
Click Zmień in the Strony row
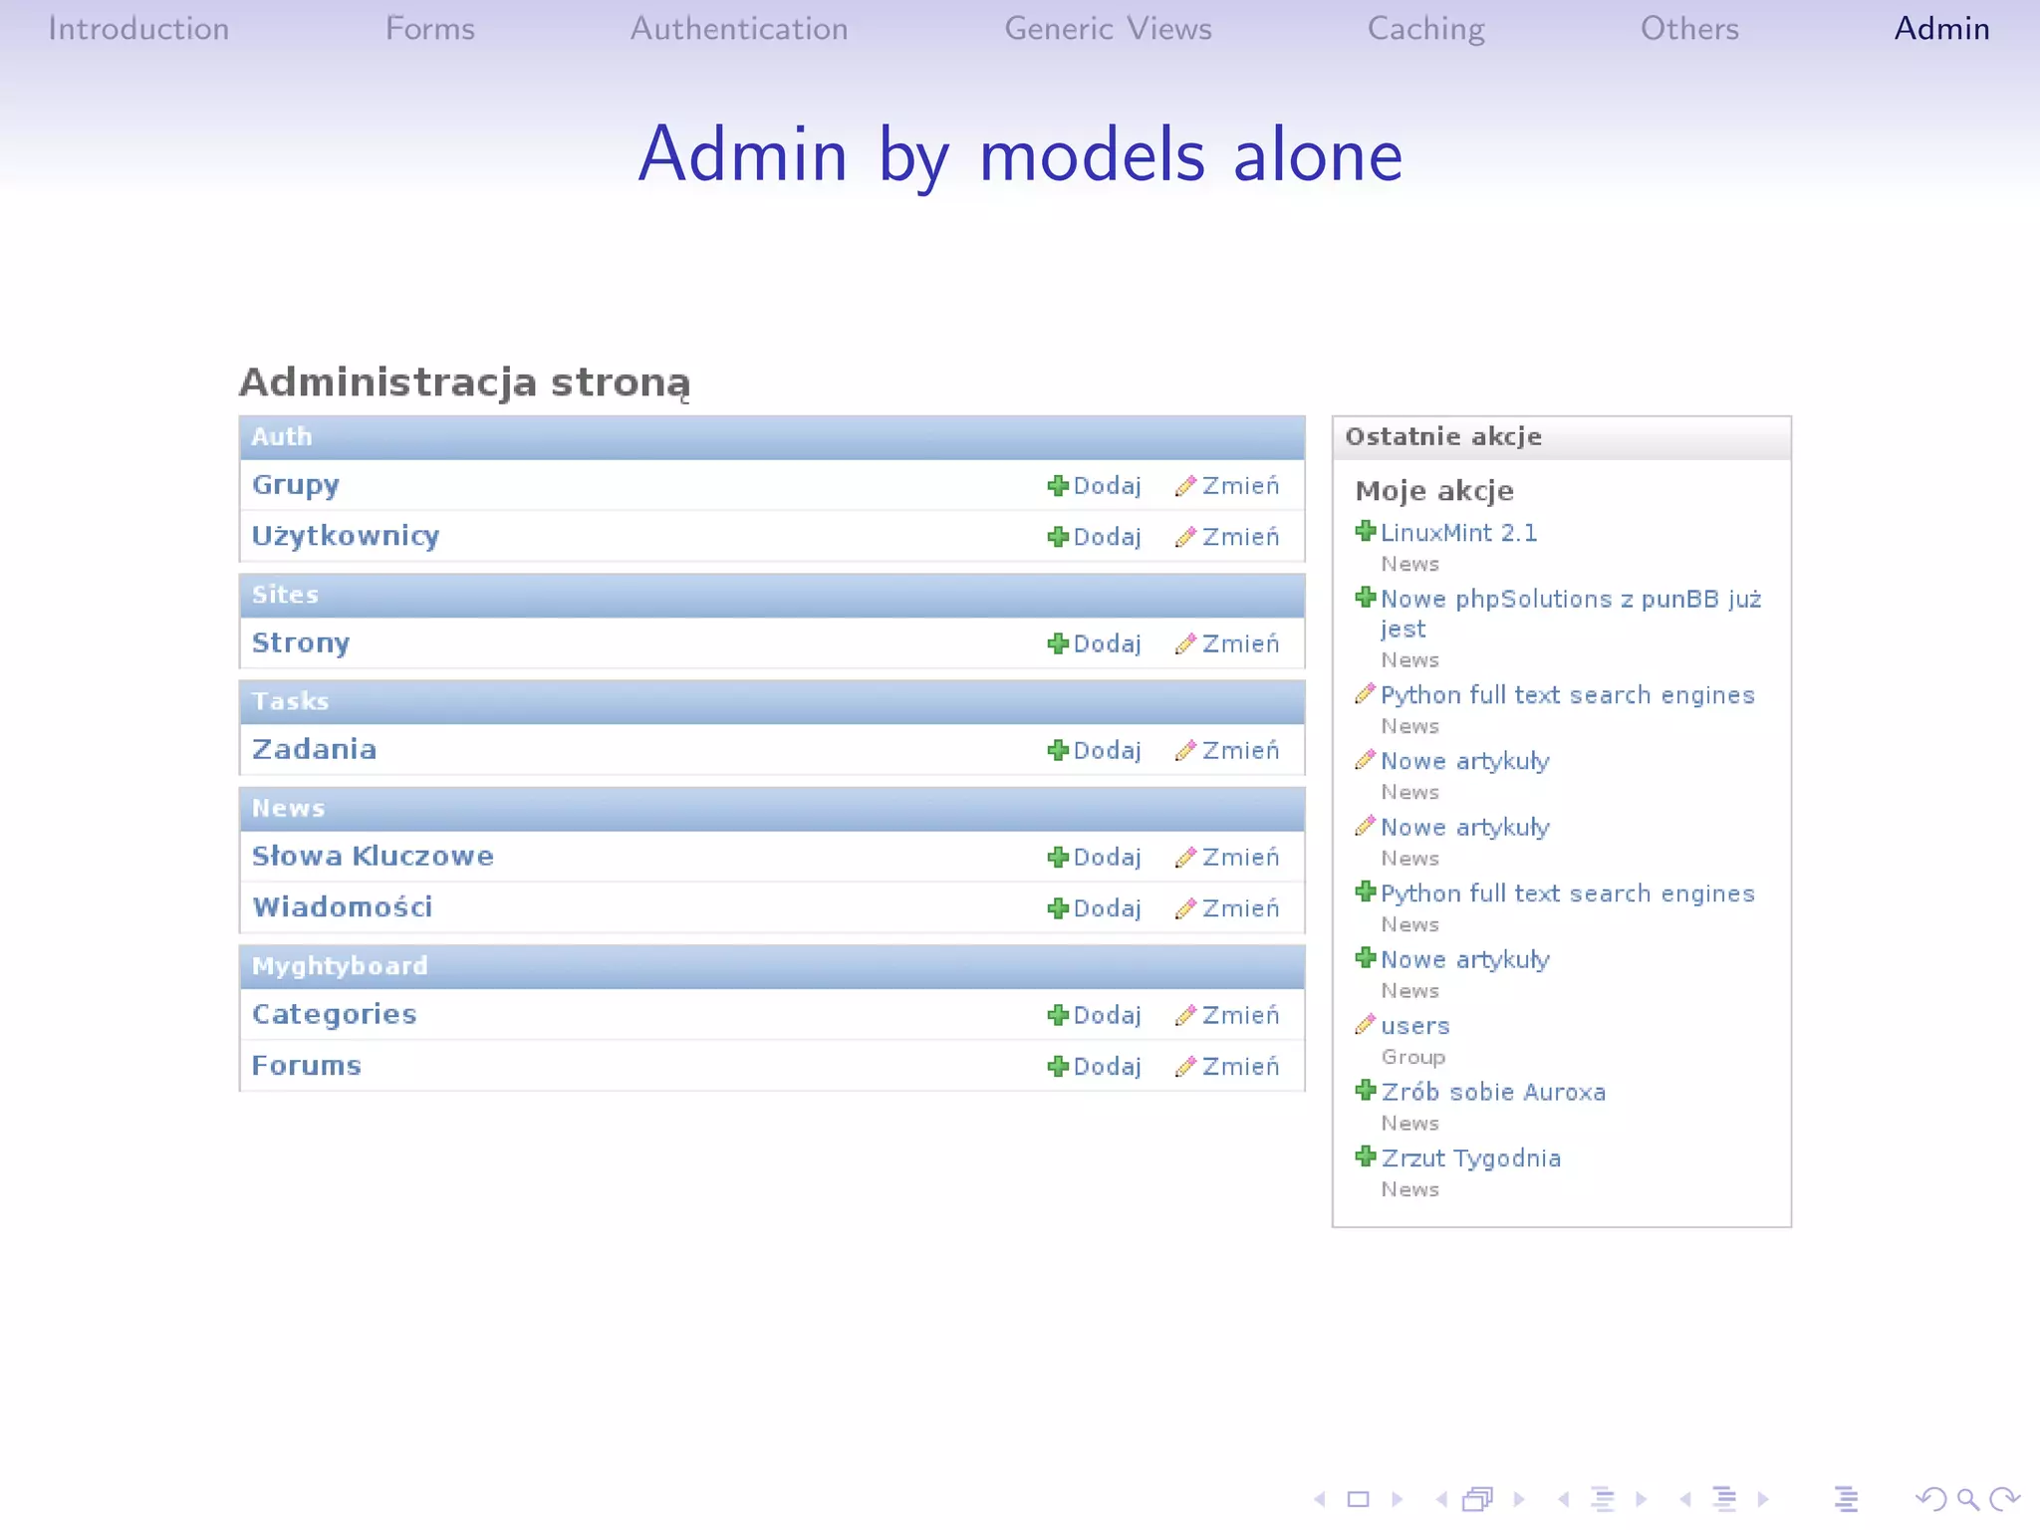click(1240, 643)
